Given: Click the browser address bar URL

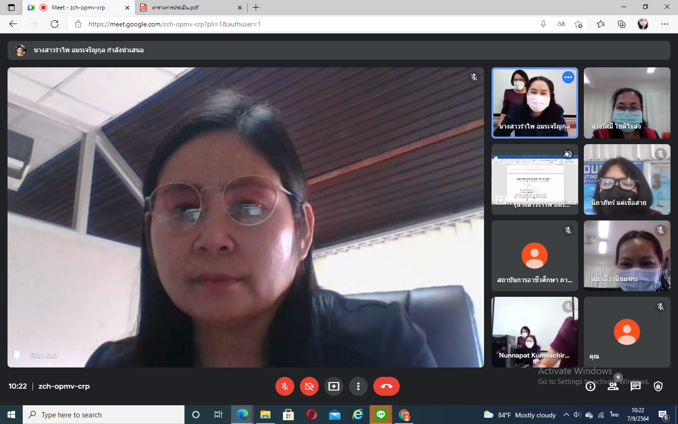Looking at the screenshot, I should point(301,24).
